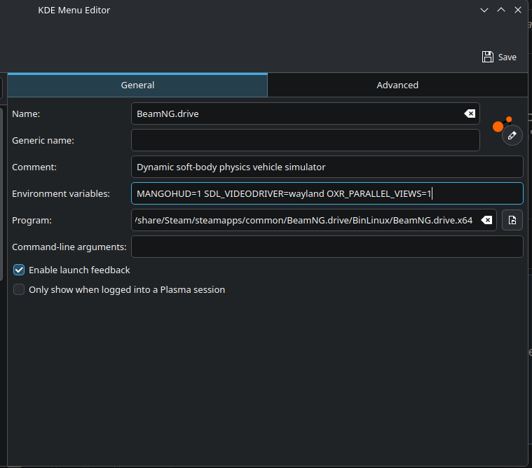Open the file browser for Program
Image resolution: width=532 pixels, height=468 pixels.
[512, 220]
